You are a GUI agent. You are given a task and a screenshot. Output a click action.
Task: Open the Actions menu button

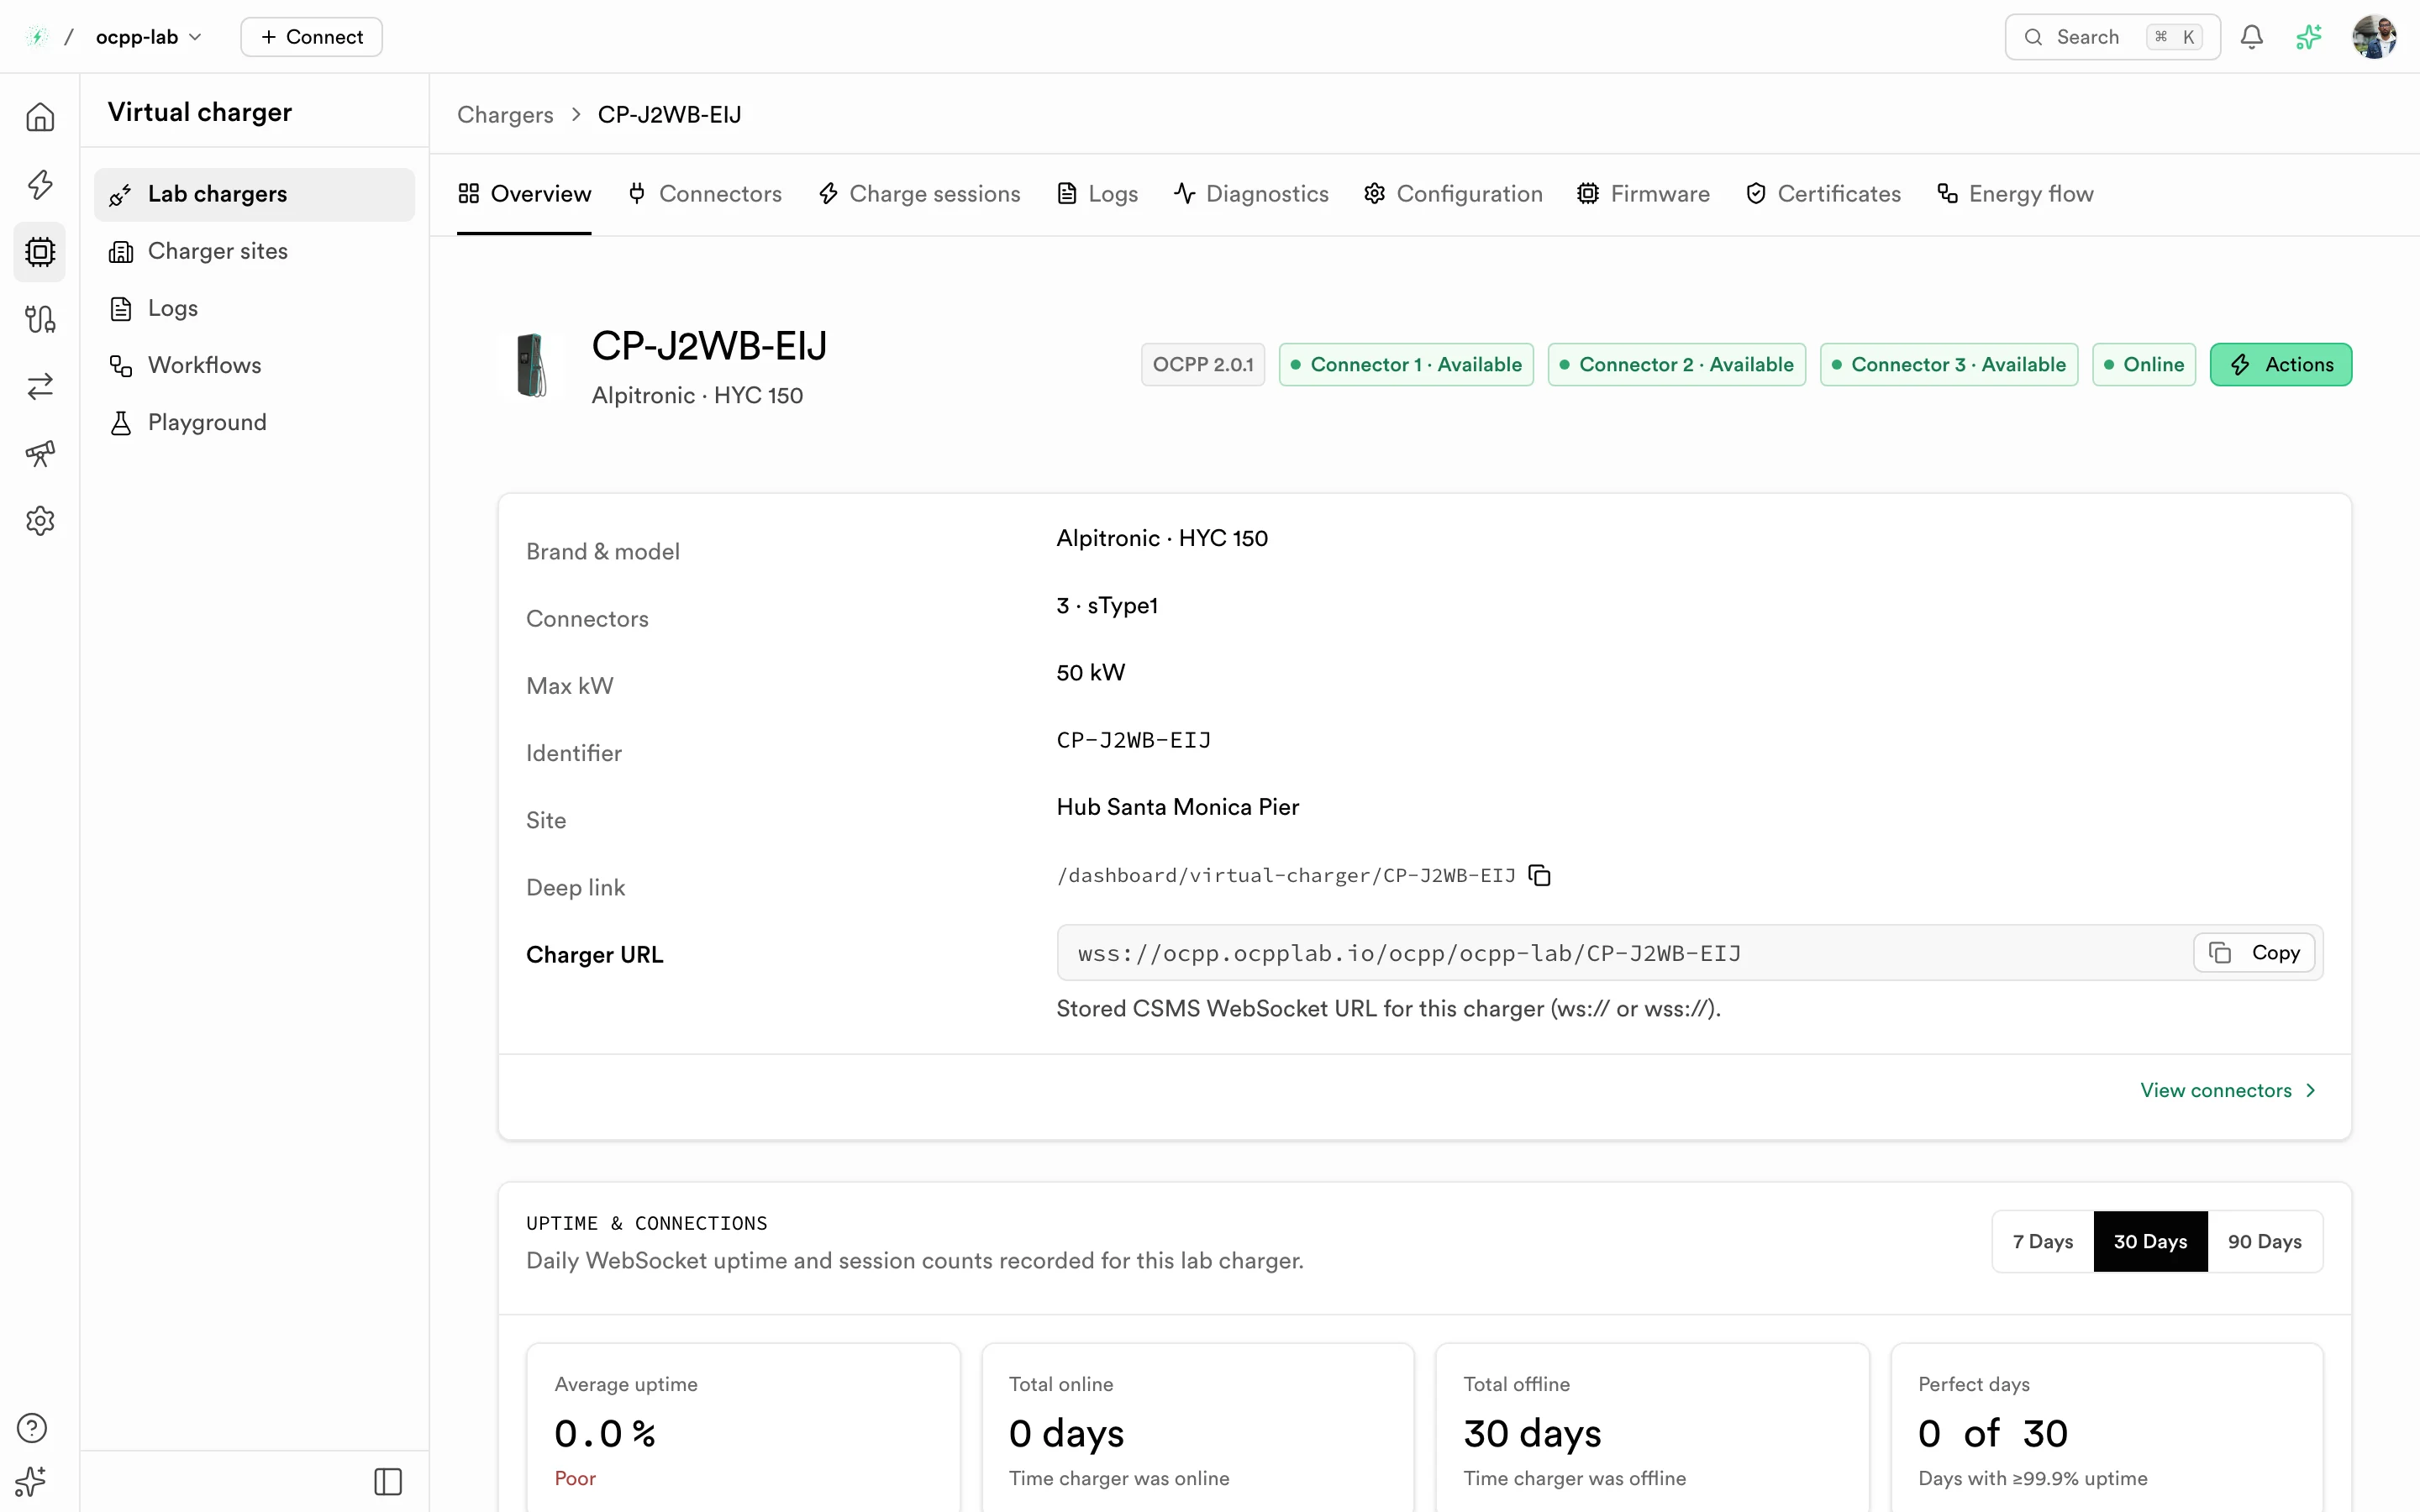point(2281,364)
